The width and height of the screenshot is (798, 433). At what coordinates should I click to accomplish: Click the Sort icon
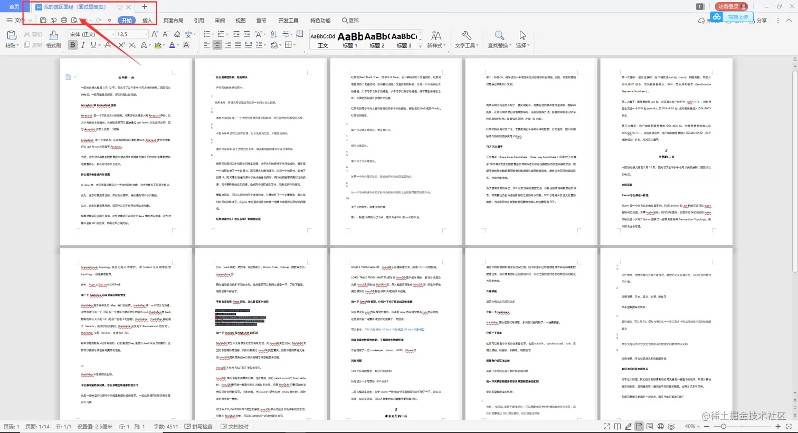click(x=273, y=34)
